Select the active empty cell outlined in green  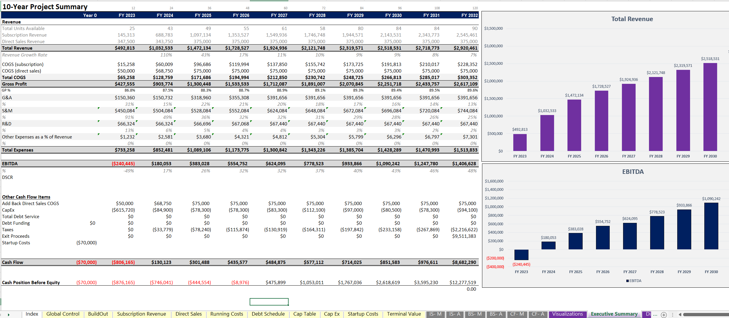click(269, 302)
